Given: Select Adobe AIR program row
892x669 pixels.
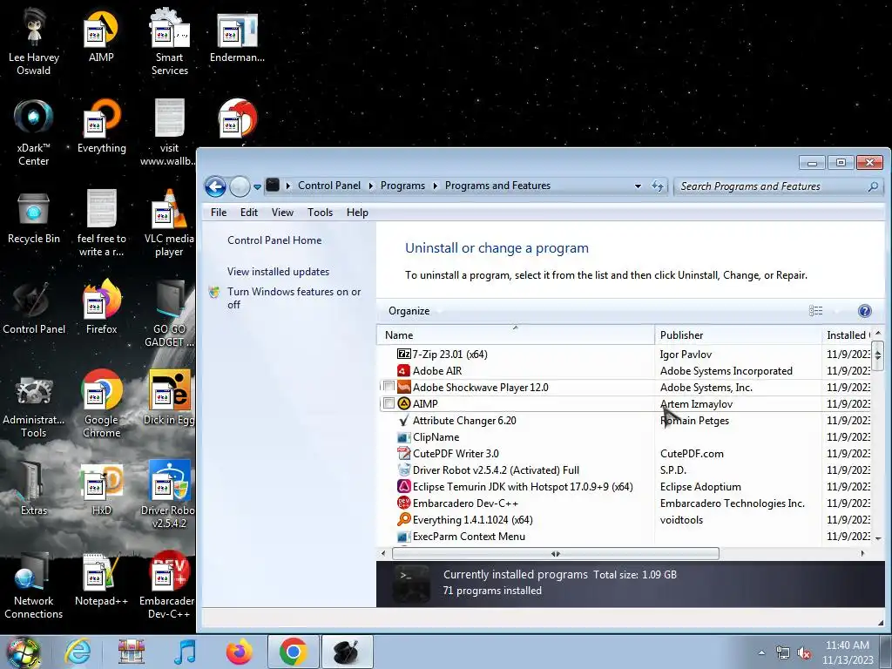Looking at the screenshot, I should point(624,370).
